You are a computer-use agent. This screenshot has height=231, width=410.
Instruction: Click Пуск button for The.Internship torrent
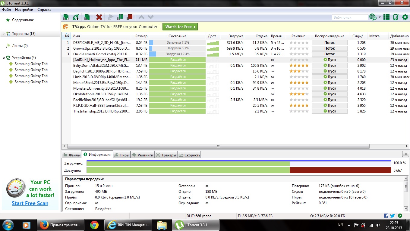pos(330,111)
